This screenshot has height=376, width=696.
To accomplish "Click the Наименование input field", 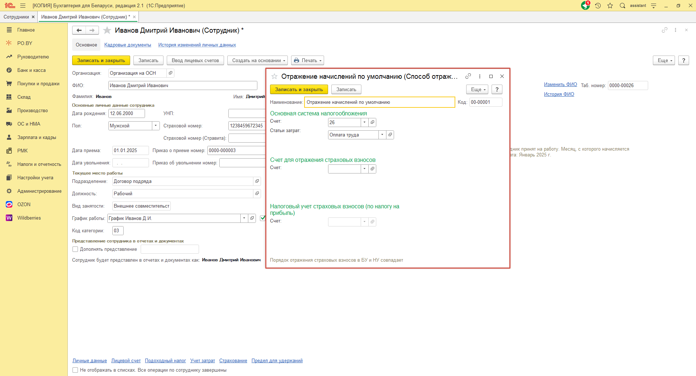I will (x=379, y=102).
